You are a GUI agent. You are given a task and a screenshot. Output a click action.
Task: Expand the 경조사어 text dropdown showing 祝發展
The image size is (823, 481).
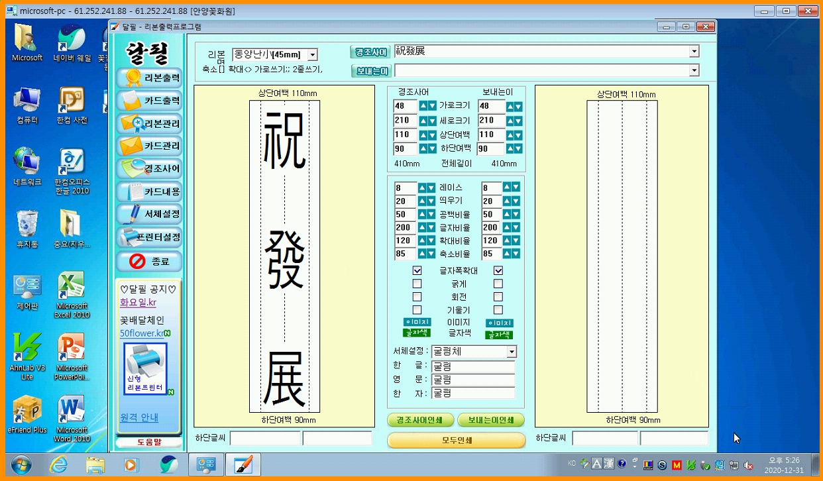[x=694, y=52]
